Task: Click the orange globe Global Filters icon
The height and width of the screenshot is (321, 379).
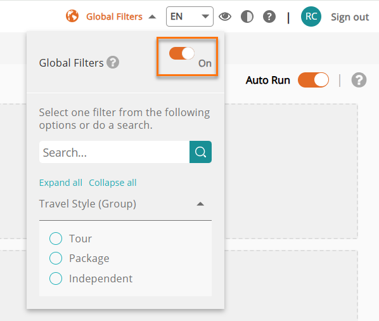Action: (x=72, y=16)
